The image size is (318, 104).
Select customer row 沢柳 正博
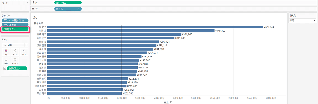42,45
